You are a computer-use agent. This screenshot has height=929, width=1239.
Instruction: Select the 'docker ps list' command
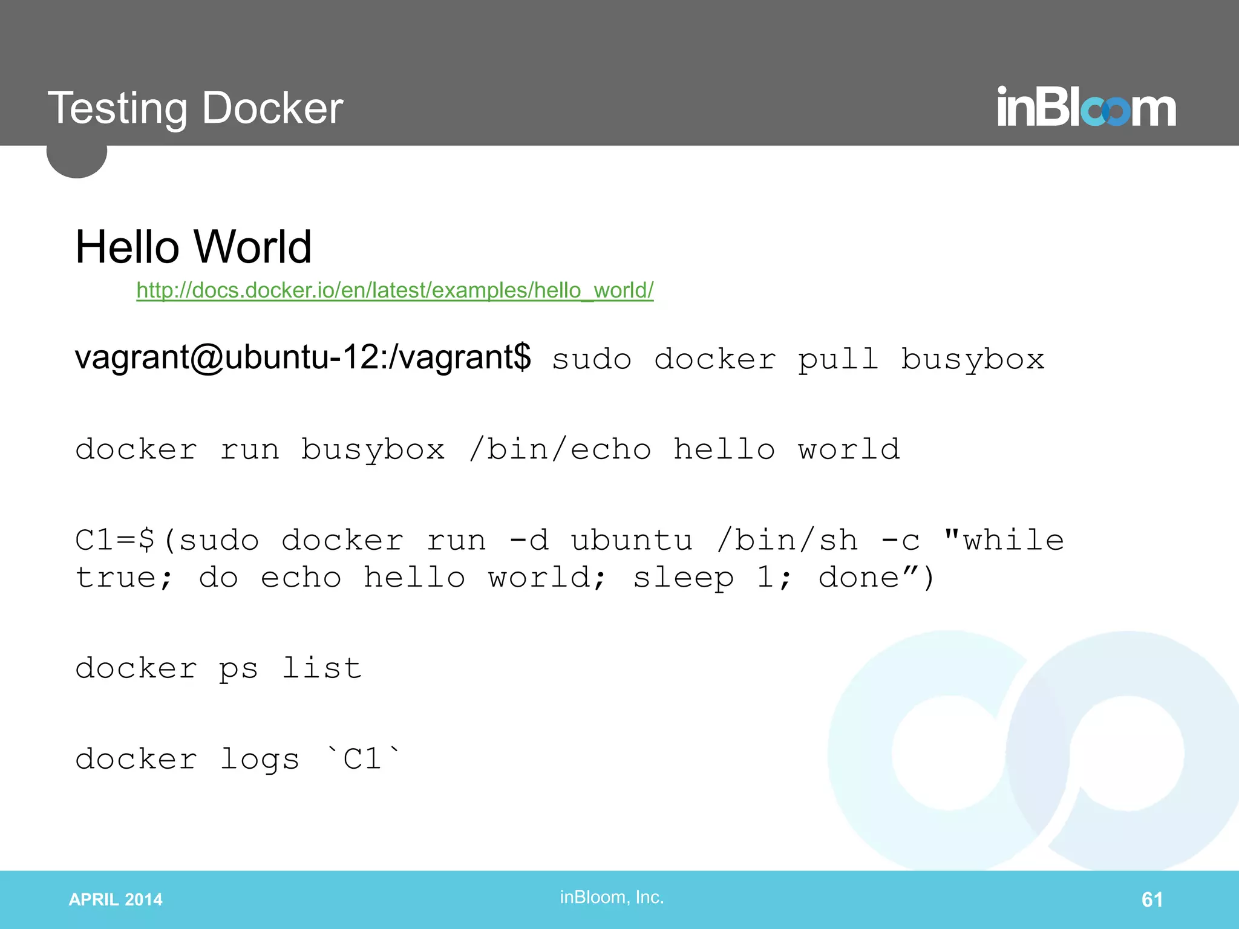click(x=218, y=670)
